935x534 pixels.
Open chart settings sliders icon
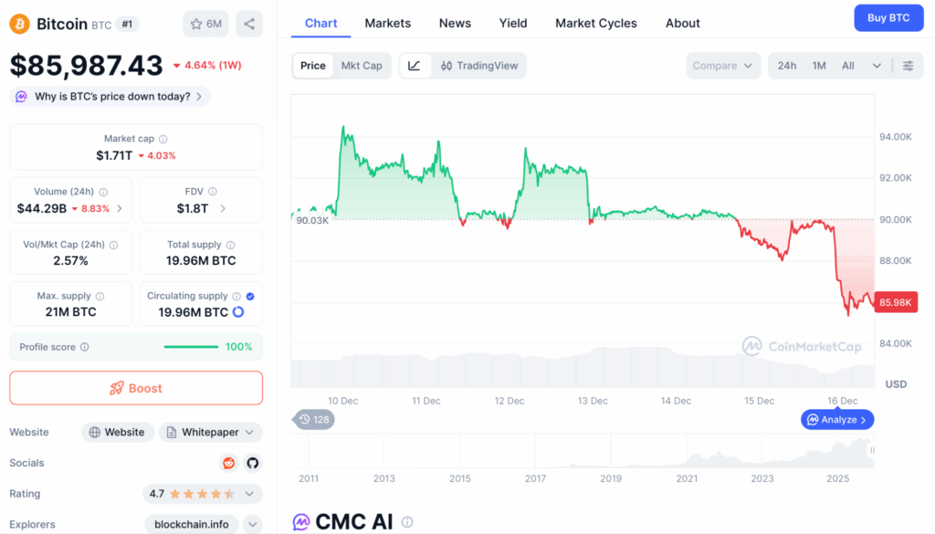pos(908,66)
